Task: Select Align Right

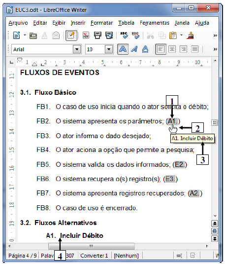Action: coord(183,49)
